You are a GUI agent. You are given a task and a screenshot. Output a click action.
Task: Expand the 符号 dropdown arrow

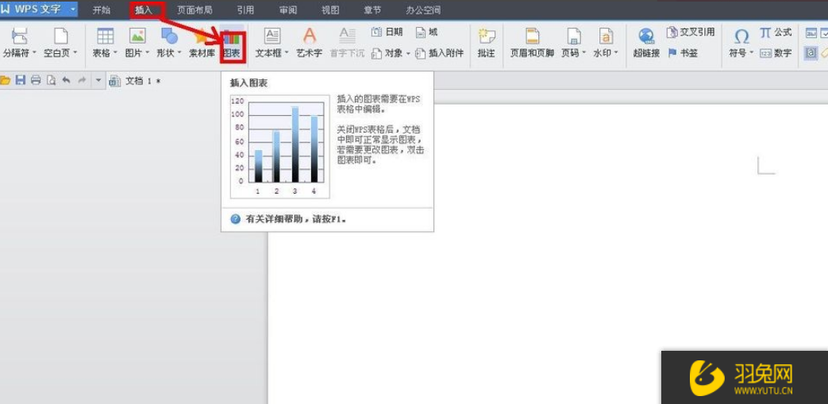752,53
